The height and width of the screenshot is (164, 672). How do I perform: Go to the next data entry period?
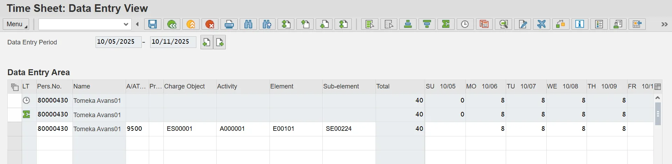220,42
